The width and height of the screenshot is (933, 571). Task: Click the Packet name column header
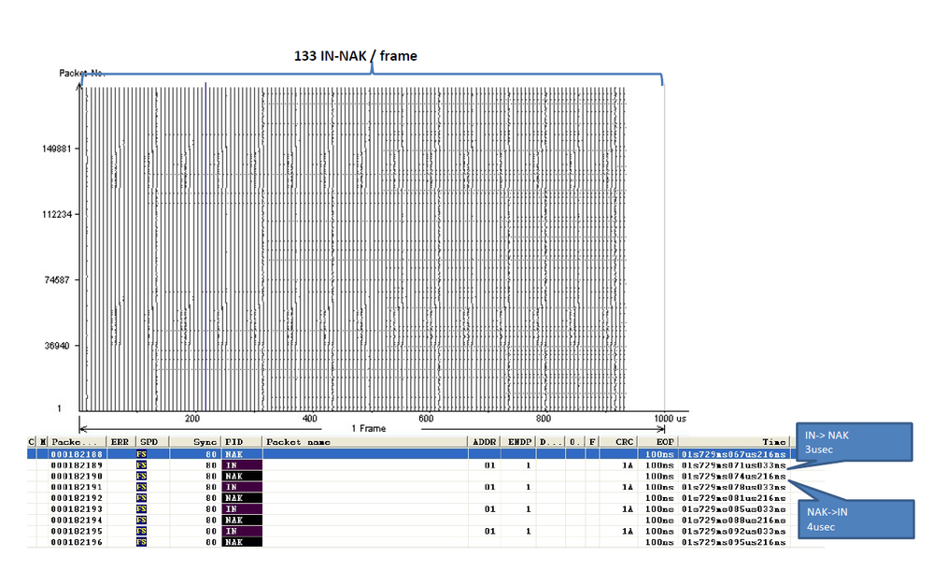[x=365, y=442]
